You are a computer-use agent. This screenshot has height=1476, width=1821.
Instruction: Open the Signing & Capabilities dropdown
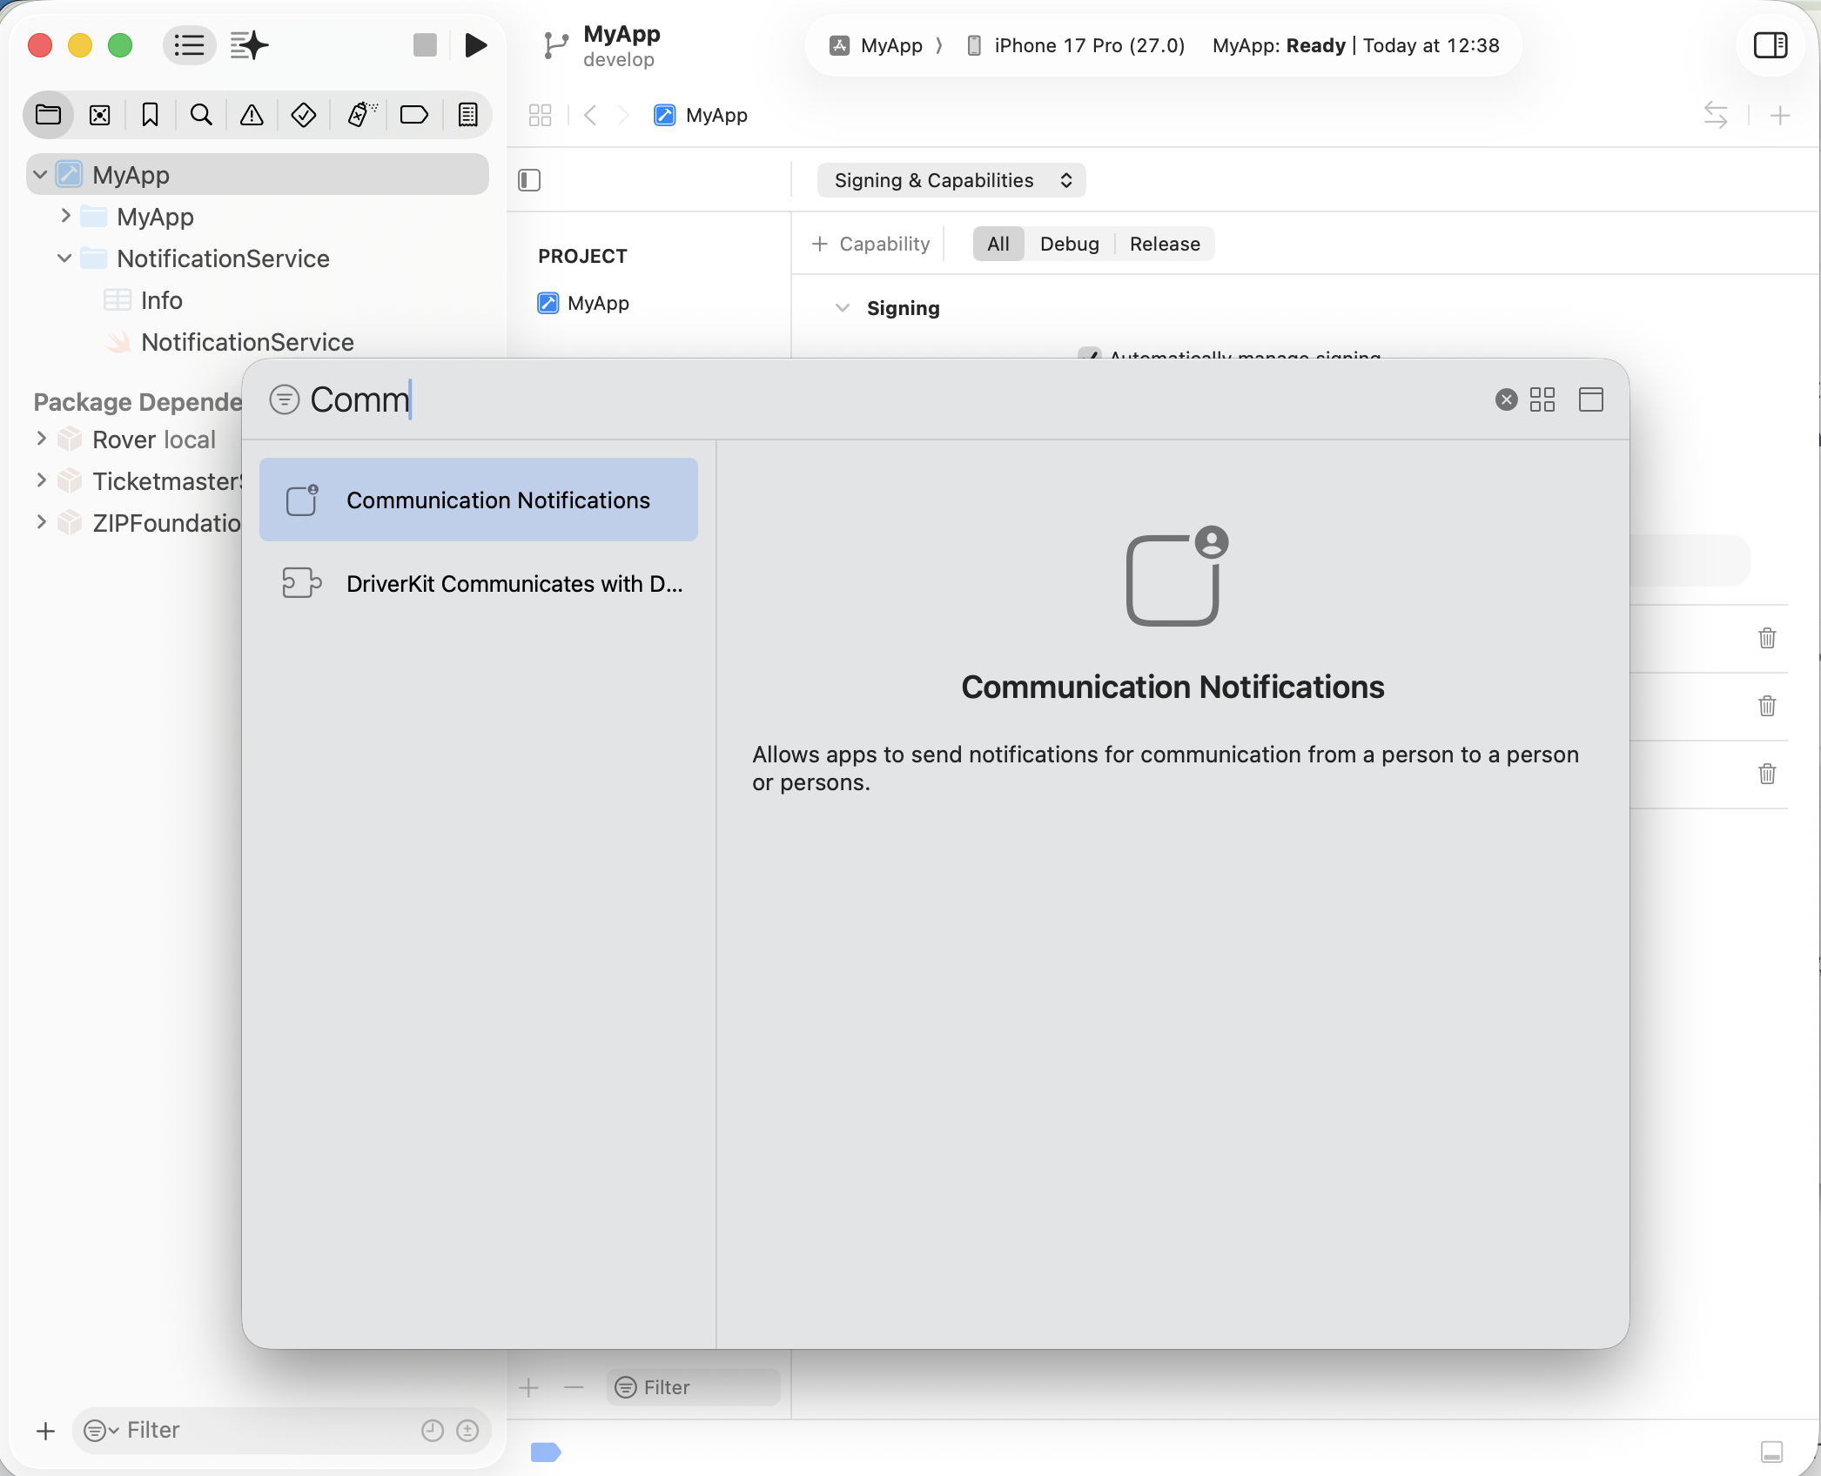[x=951, y=180]
